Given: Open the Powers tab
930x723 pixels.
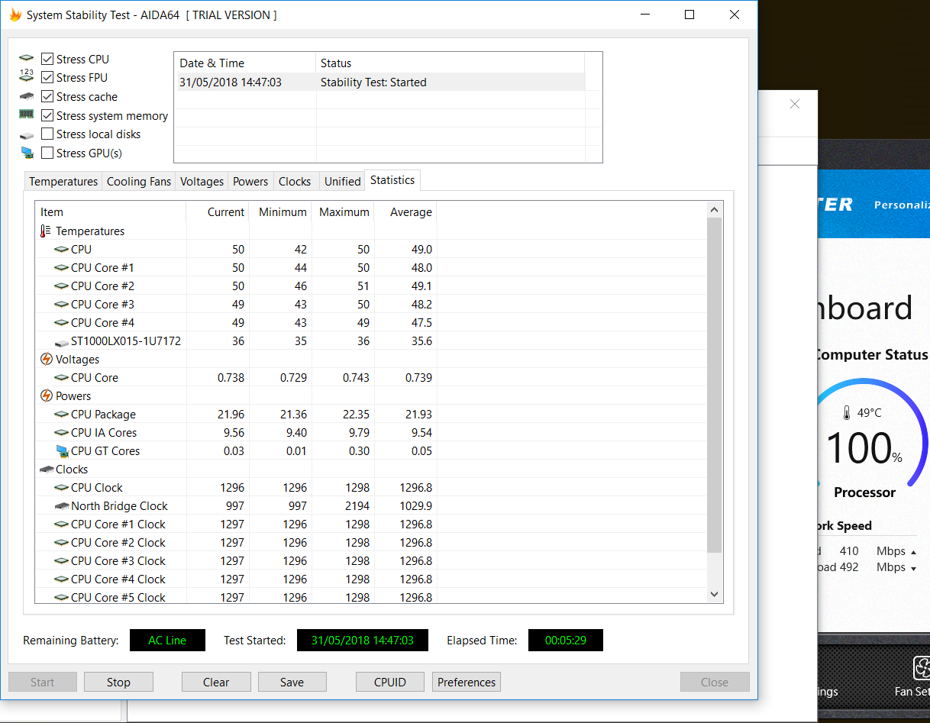Looking at the screenshot, I should pyautogui.click(x=250, y=181).
